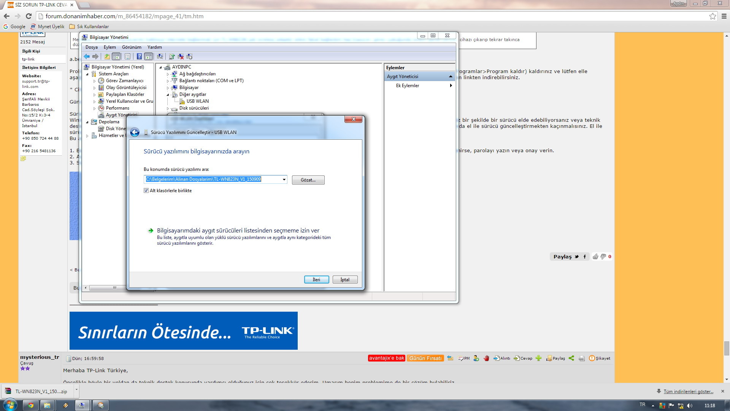Open the Görünüm menu
Viewport: 730px width, 411px height.
[132, 47]
